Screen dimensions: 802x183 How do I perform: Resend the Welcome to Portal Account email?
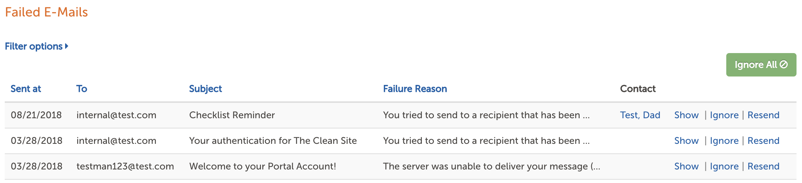[763, 167]
